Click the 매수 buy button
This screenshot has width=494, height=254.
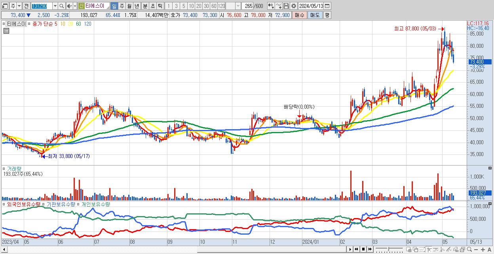tap(300, 15)
